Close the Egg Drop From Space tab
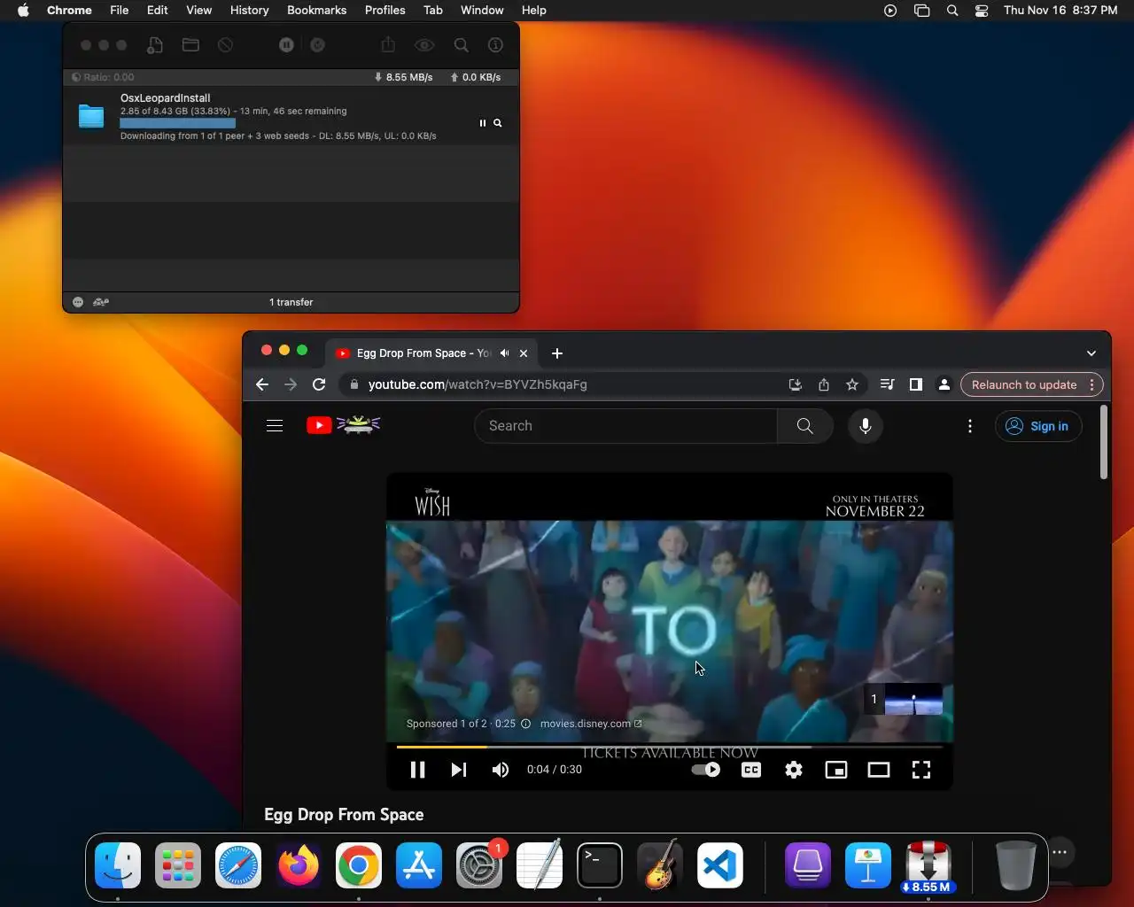This screenshot has width=1134, height=907. pos(524,353)
